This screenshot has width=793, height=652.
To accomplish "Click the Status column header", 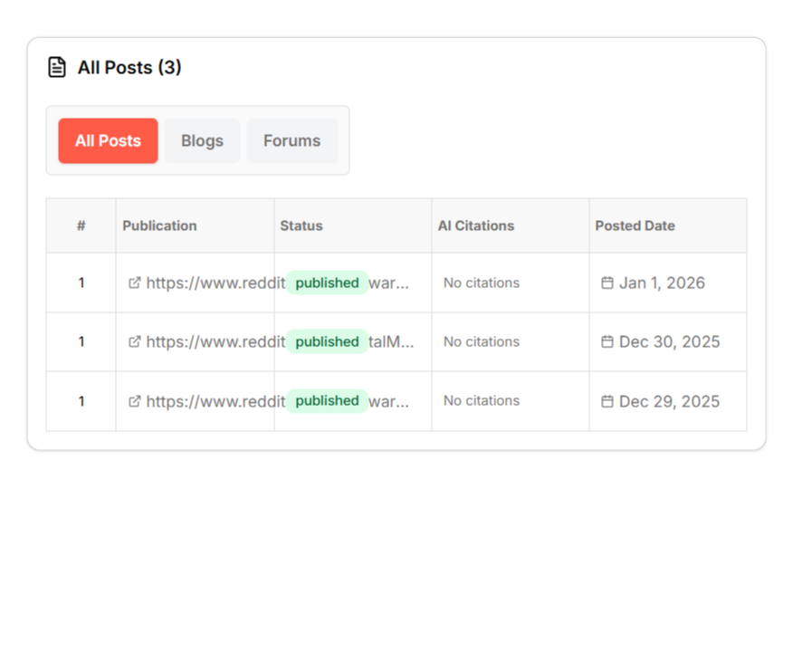I will [x=301, y=225].
